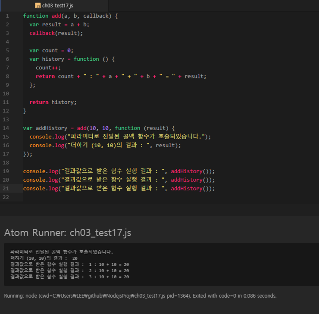Click 'var addHistory = add(10, 10' line

pyautogui.click(x=99, y=128)
